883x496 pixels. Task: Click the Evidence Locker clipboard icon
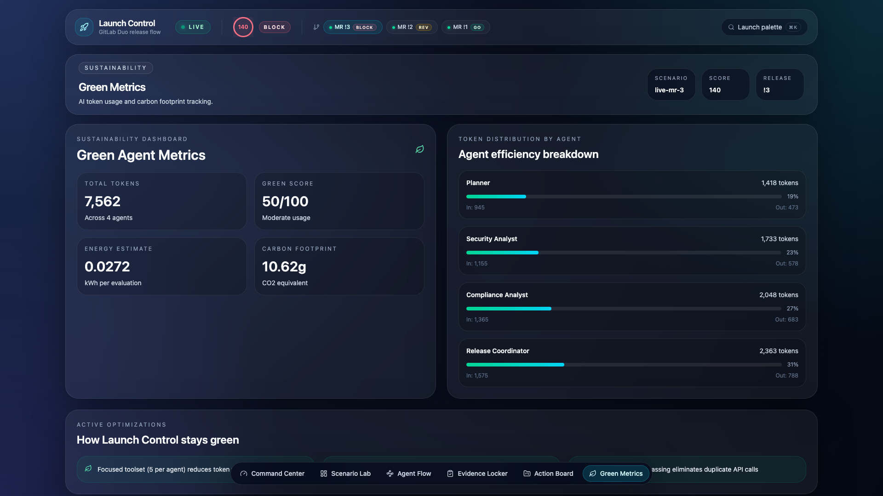click(450, 473)
